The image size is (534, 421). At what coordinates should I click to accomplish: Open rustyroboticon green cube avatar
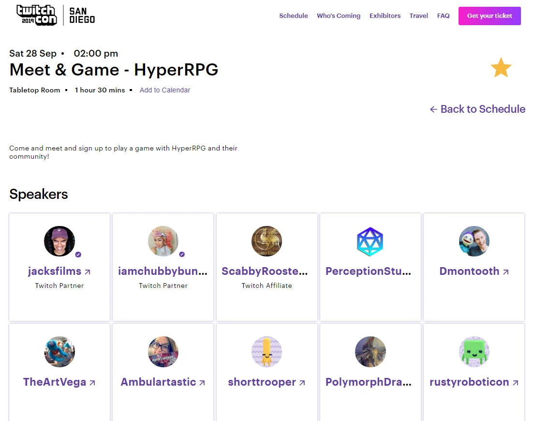[x=474, y=352]
